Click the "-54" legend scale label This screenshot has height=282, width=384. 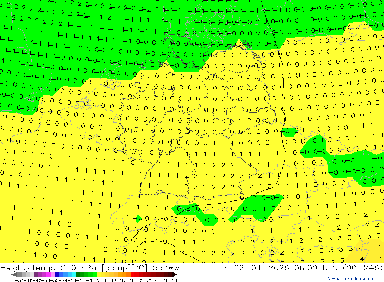[19, 280]
